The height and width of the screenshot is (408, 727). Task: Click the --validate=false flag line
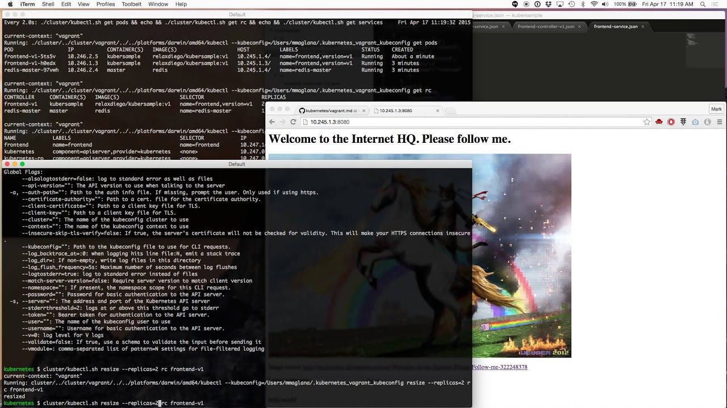point(141,342)
